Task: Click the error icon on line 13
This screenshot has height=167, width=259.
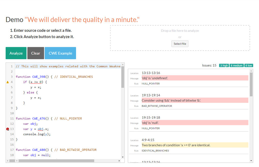Action: click(8, 129)
